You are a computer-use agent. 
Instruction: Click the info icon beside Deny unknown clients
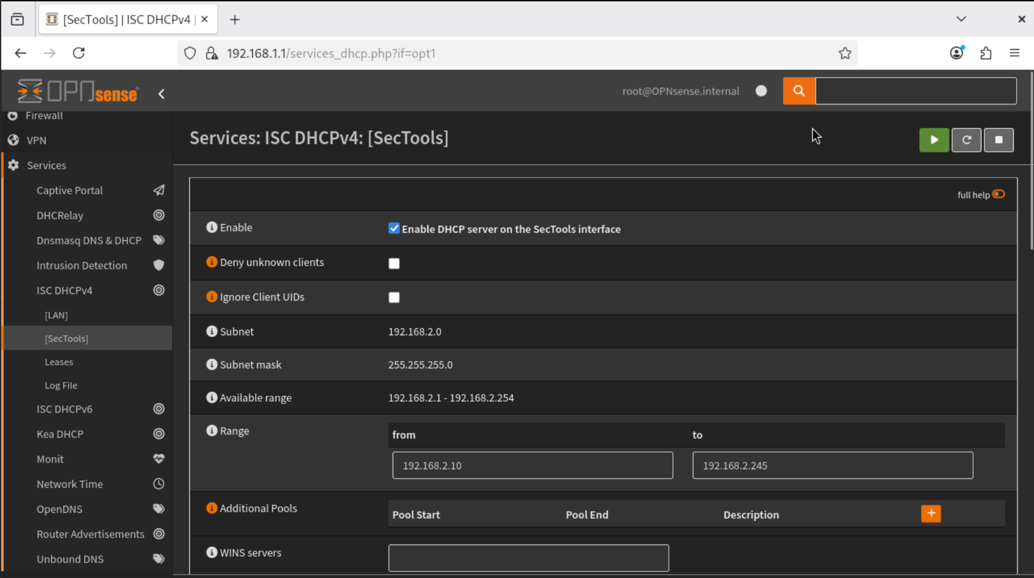click(x=212, y=262)
